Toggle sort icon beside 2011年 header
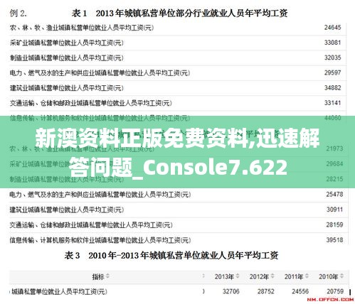The image size is (355, 304). (307, 276)
